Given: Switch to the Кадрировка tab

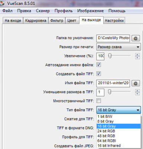Looking at the screenshot, I should (x=36, y=20).
